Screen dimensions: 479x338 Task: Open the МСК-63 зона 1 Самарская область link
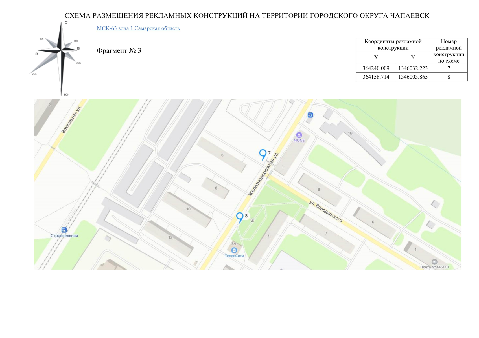pyautogui.click(x=139, y=28)
